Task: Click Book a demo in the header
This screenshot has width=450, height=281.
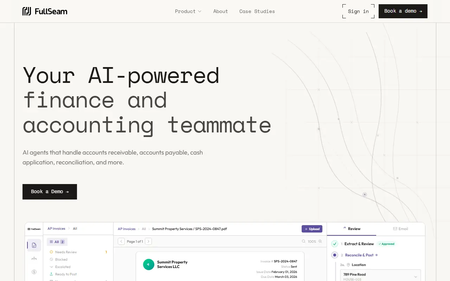Action: point(403,11)
